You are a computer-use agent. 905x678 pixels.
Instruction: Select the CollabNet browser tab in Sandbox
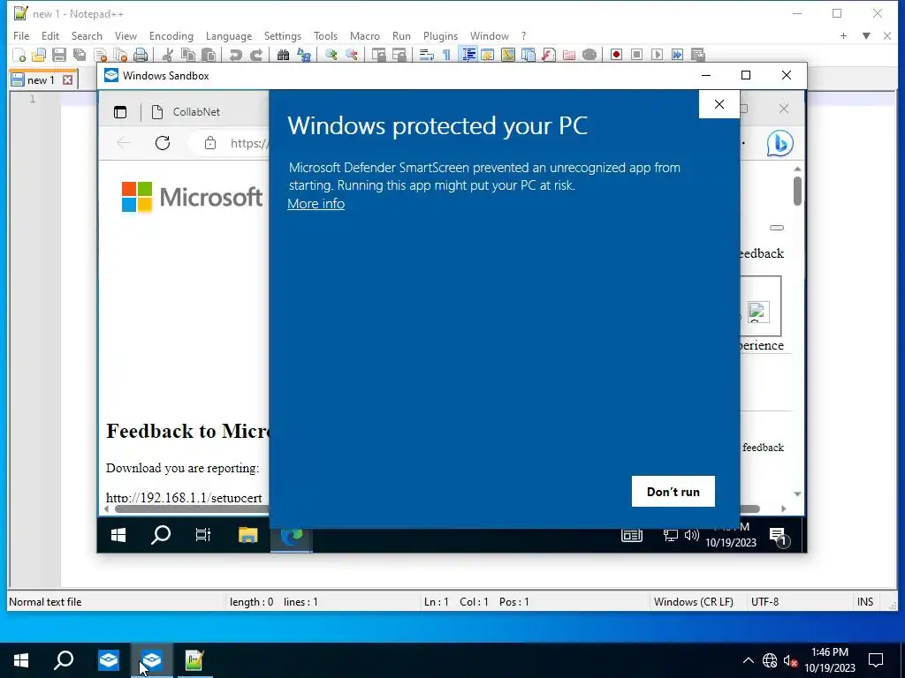click(196, 112)
